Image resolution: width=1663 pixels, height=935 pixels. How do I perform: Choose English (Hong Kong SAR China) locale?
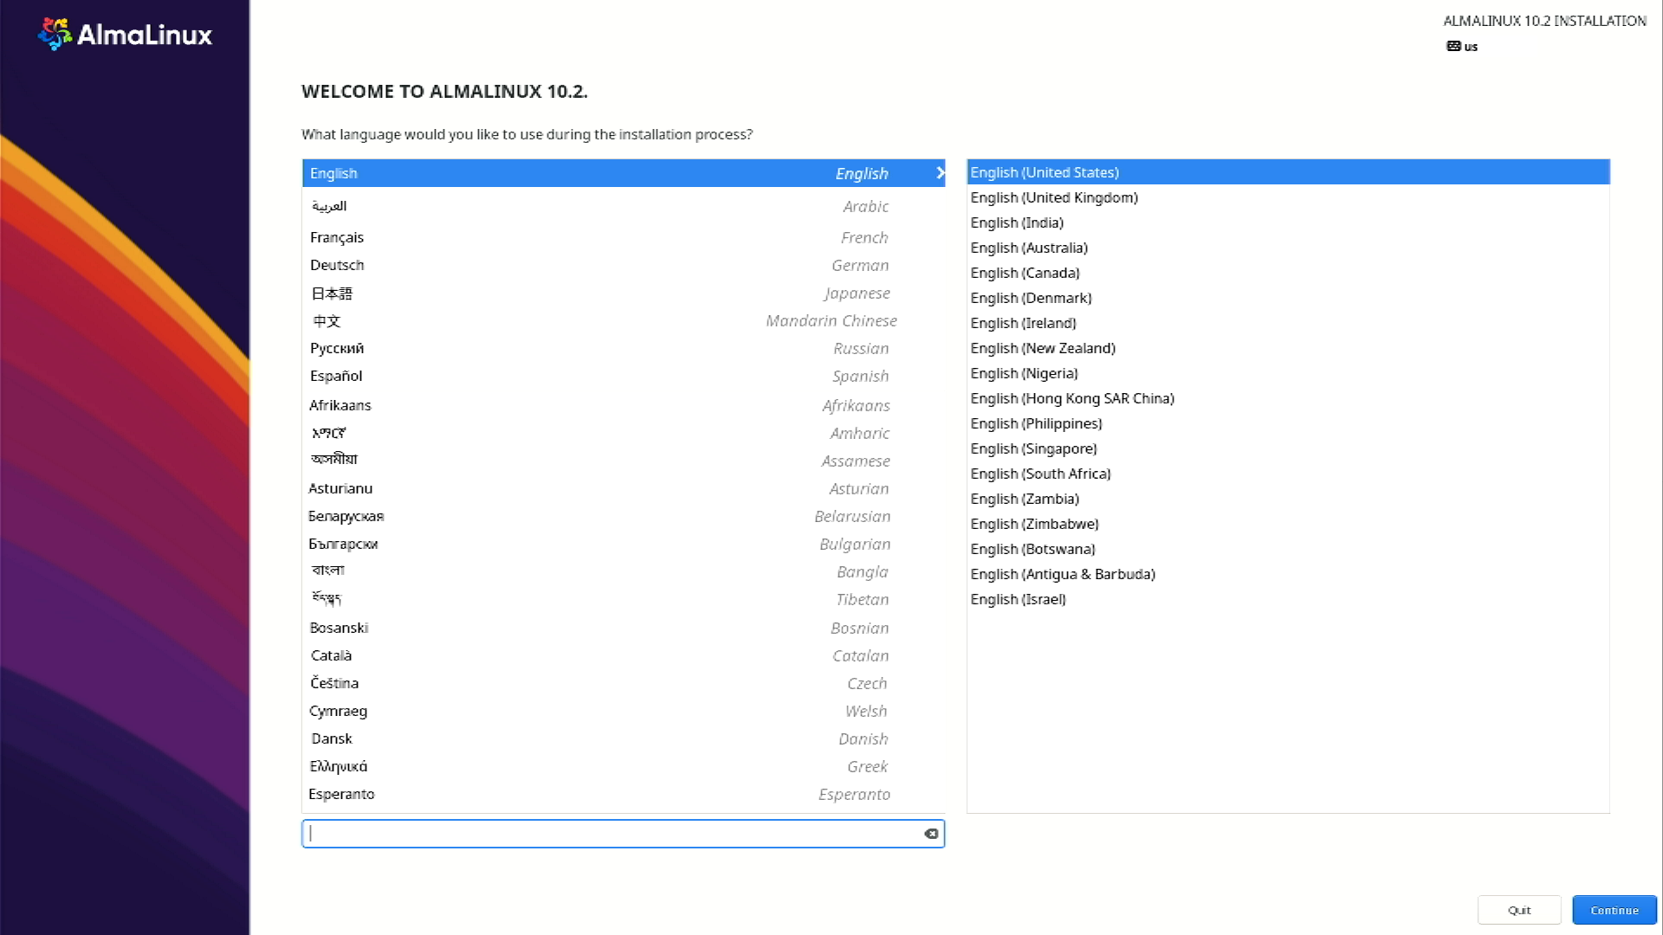1288,398
